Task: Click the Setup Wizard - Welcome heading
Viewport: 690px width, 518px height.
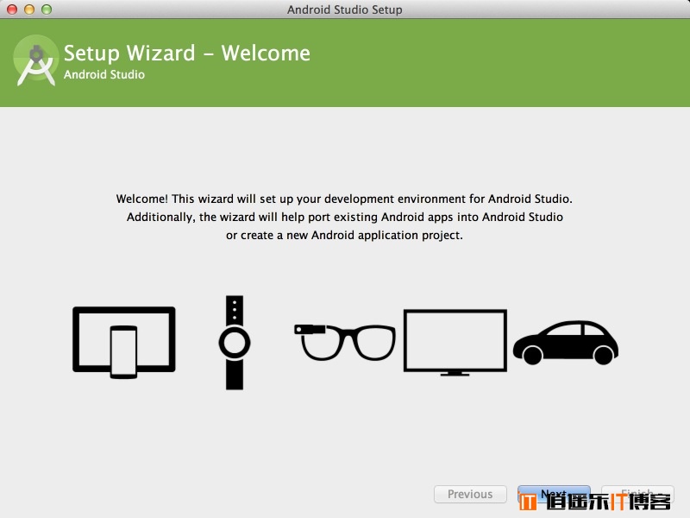Action: click(x=187, y=54)
